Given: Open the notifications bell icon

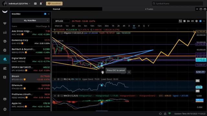Looking at the screenshot, I should pyautogui.click(x=41, y=4).
